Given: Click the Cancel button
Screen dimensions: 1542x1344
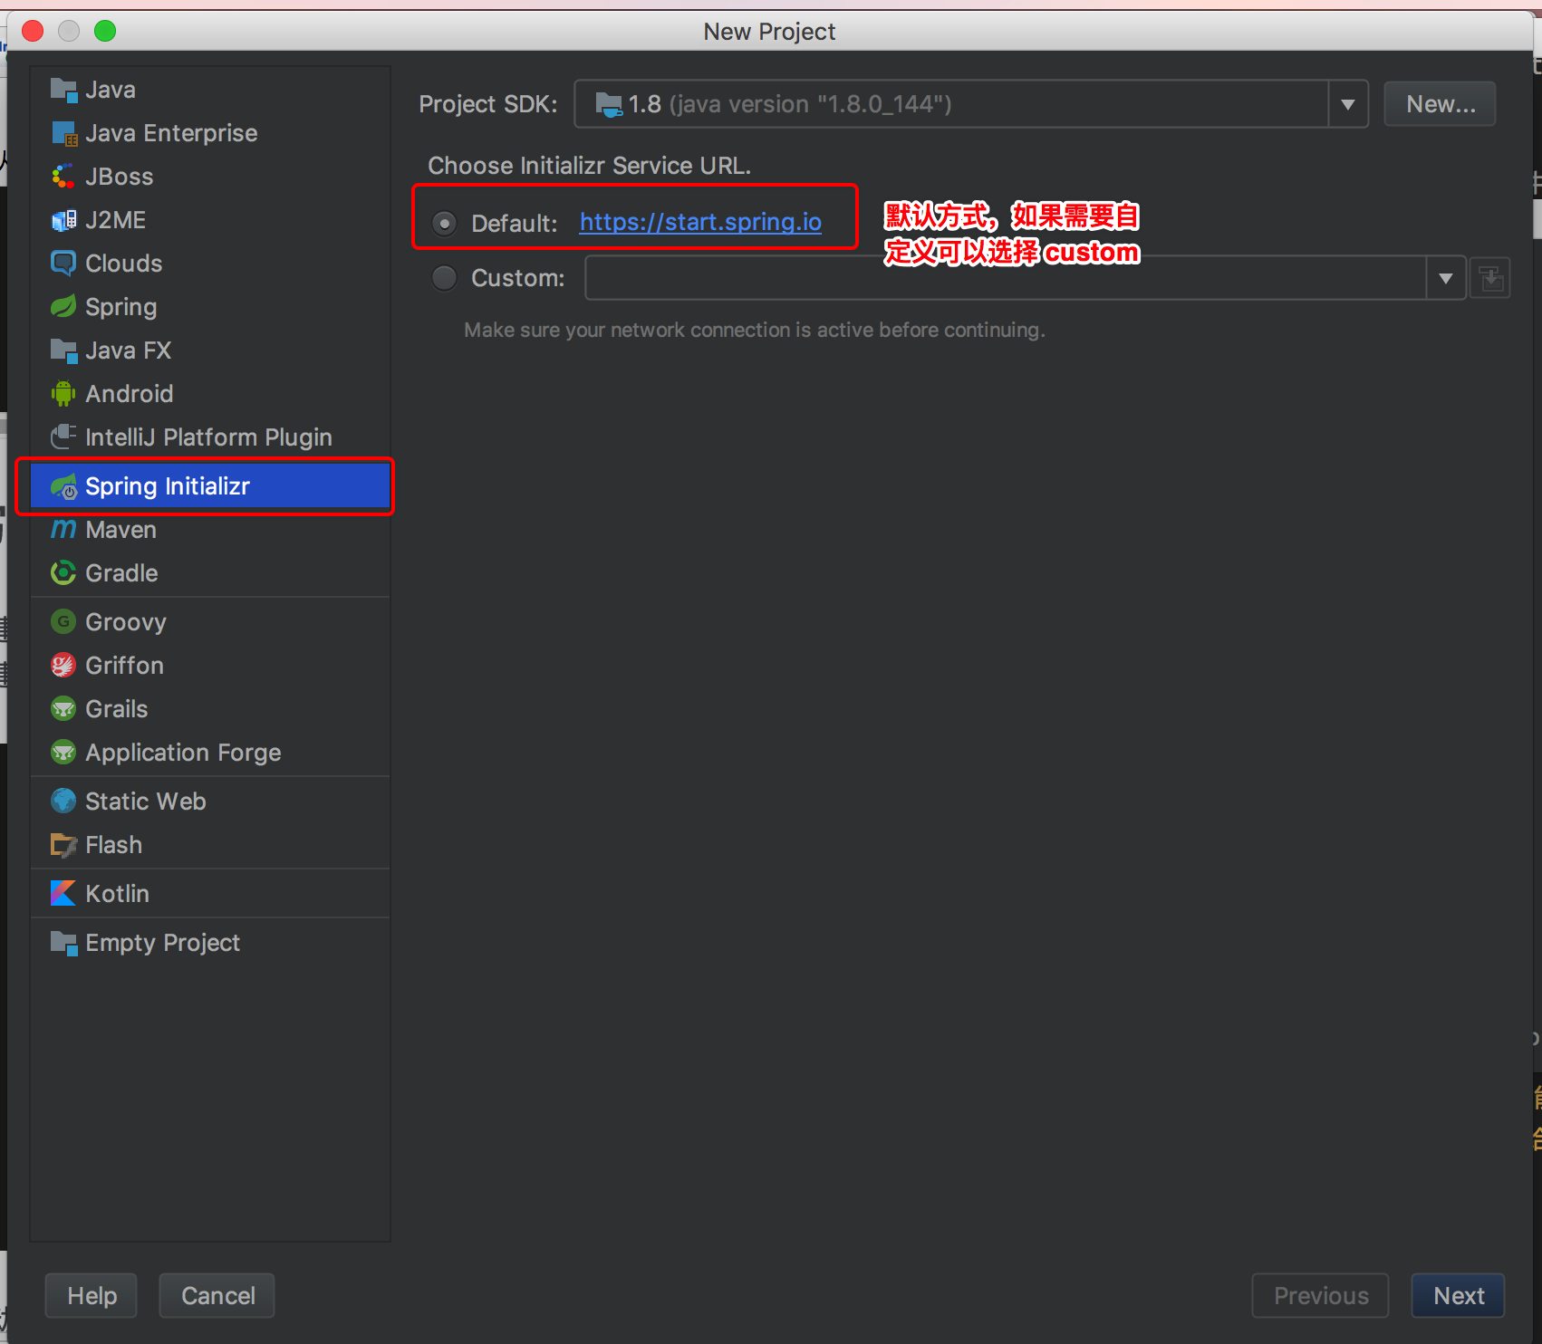Looking at the screenshot, I should click(x=217, y=1296).
